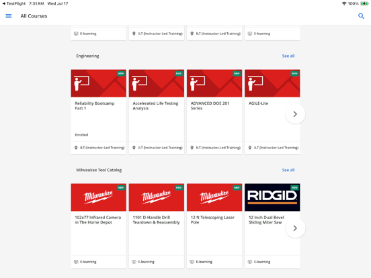Select 102x77 Infrared Camera title text
This screenshot has width=371, height=278.
pyautogui.click(x=98, y=220)
